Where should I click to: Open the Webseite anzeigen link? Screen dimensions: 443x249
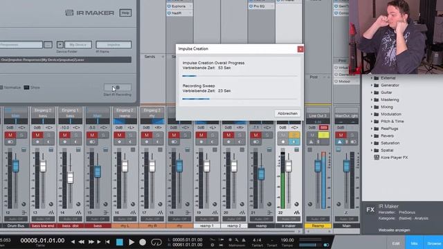pos(394,230)
